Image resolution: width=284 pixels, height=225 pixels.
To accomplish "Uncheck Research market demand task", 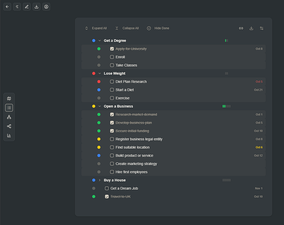I will coord(112,114).
